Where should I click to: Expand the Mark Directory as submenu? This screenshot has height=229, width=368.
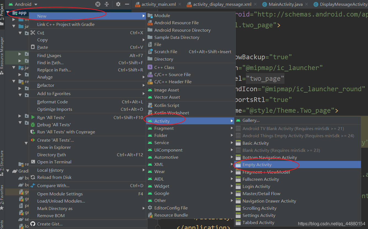(x=143, y=208)
